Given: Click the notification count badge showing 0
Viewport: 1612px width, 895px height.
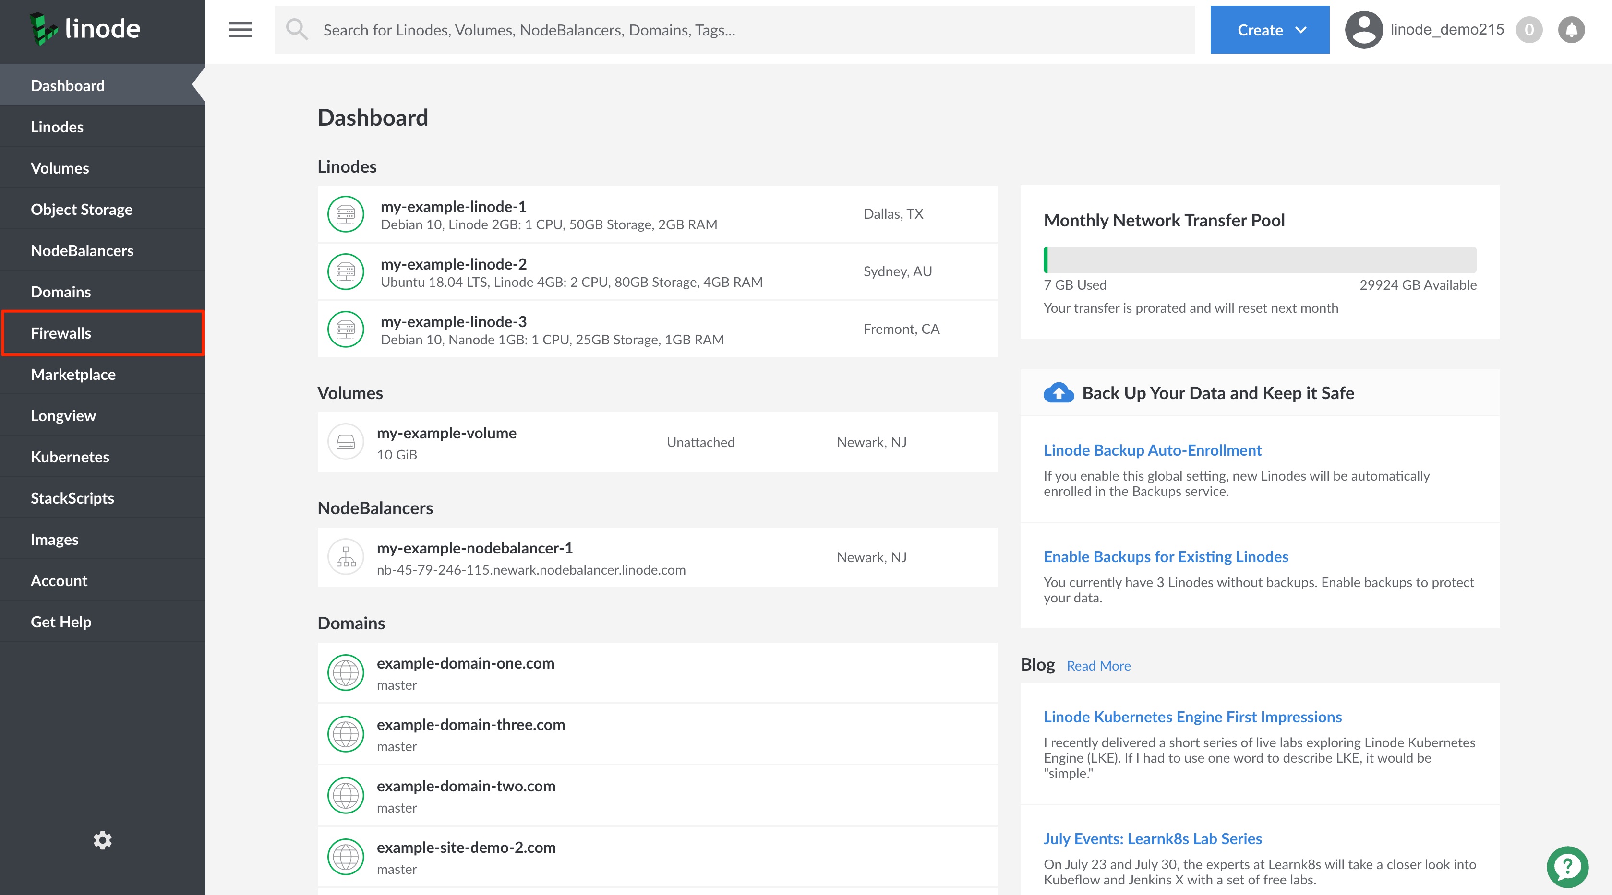Looking at the screenshot, I should [x=1529, y=29].
